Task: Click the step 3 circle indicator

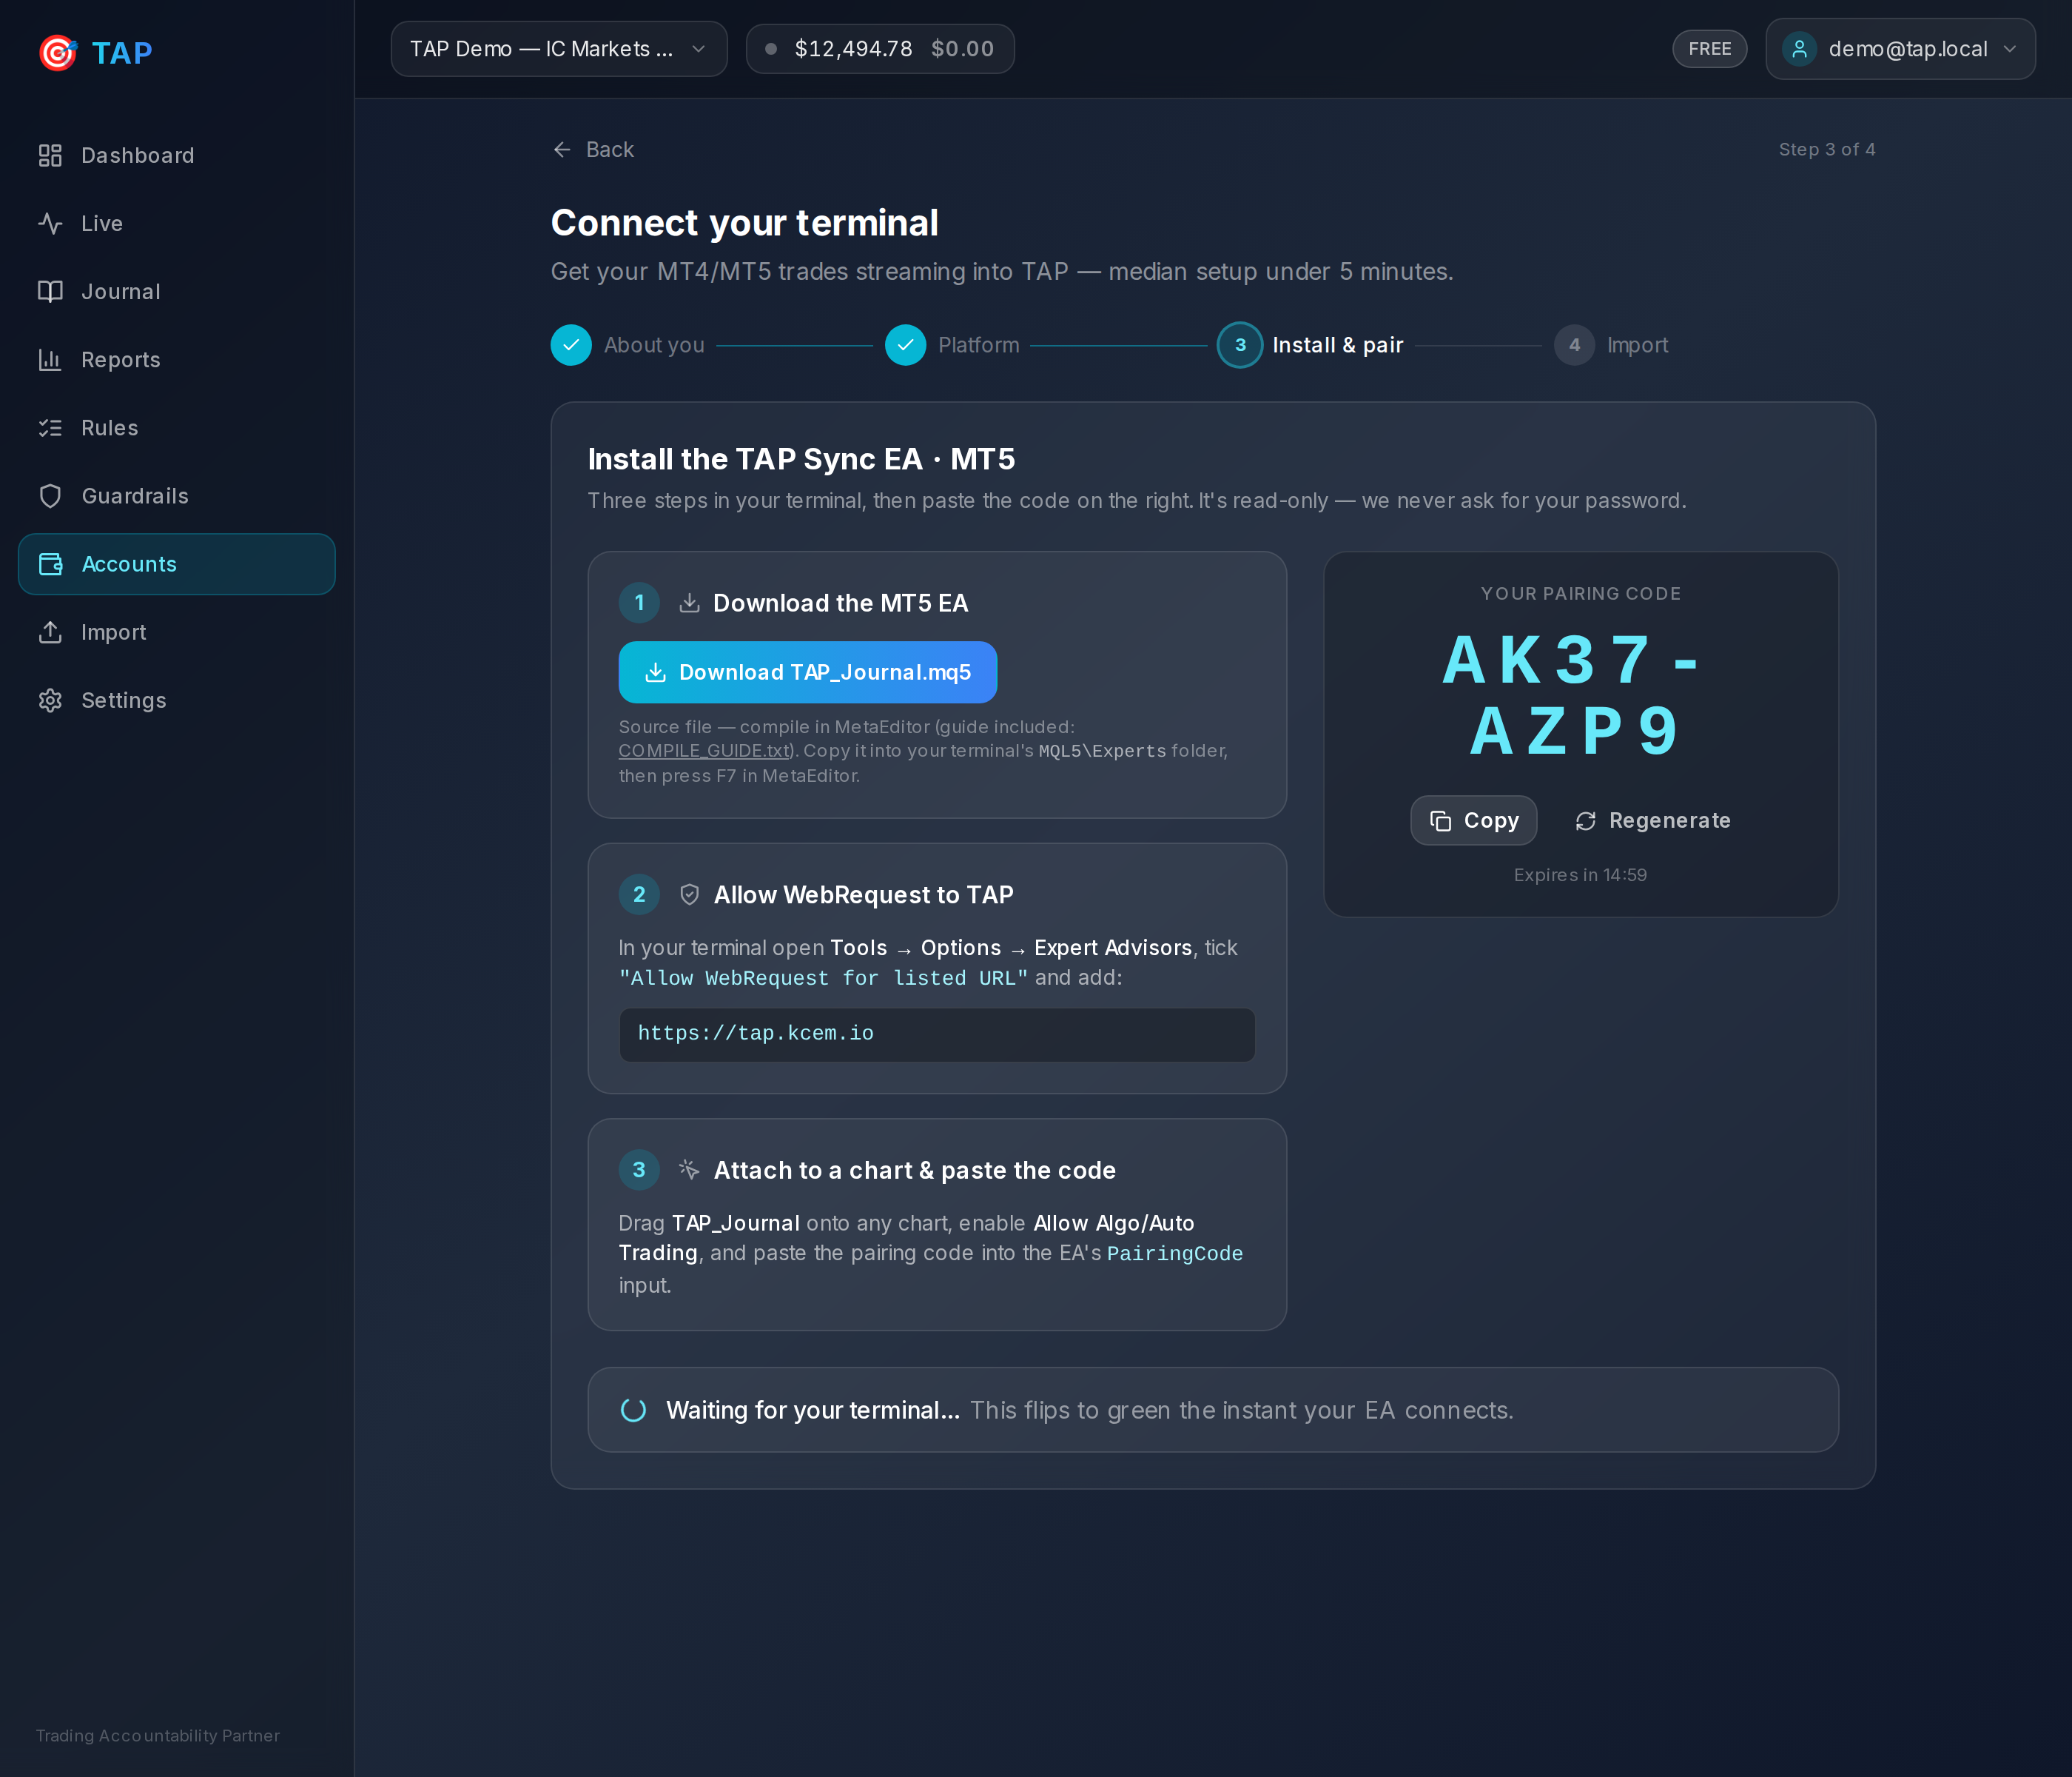Action: click(1240, 345)
